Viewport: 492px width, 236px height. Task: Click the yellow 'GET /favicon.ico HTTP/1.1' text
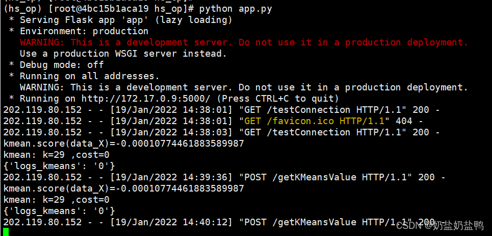315,121
